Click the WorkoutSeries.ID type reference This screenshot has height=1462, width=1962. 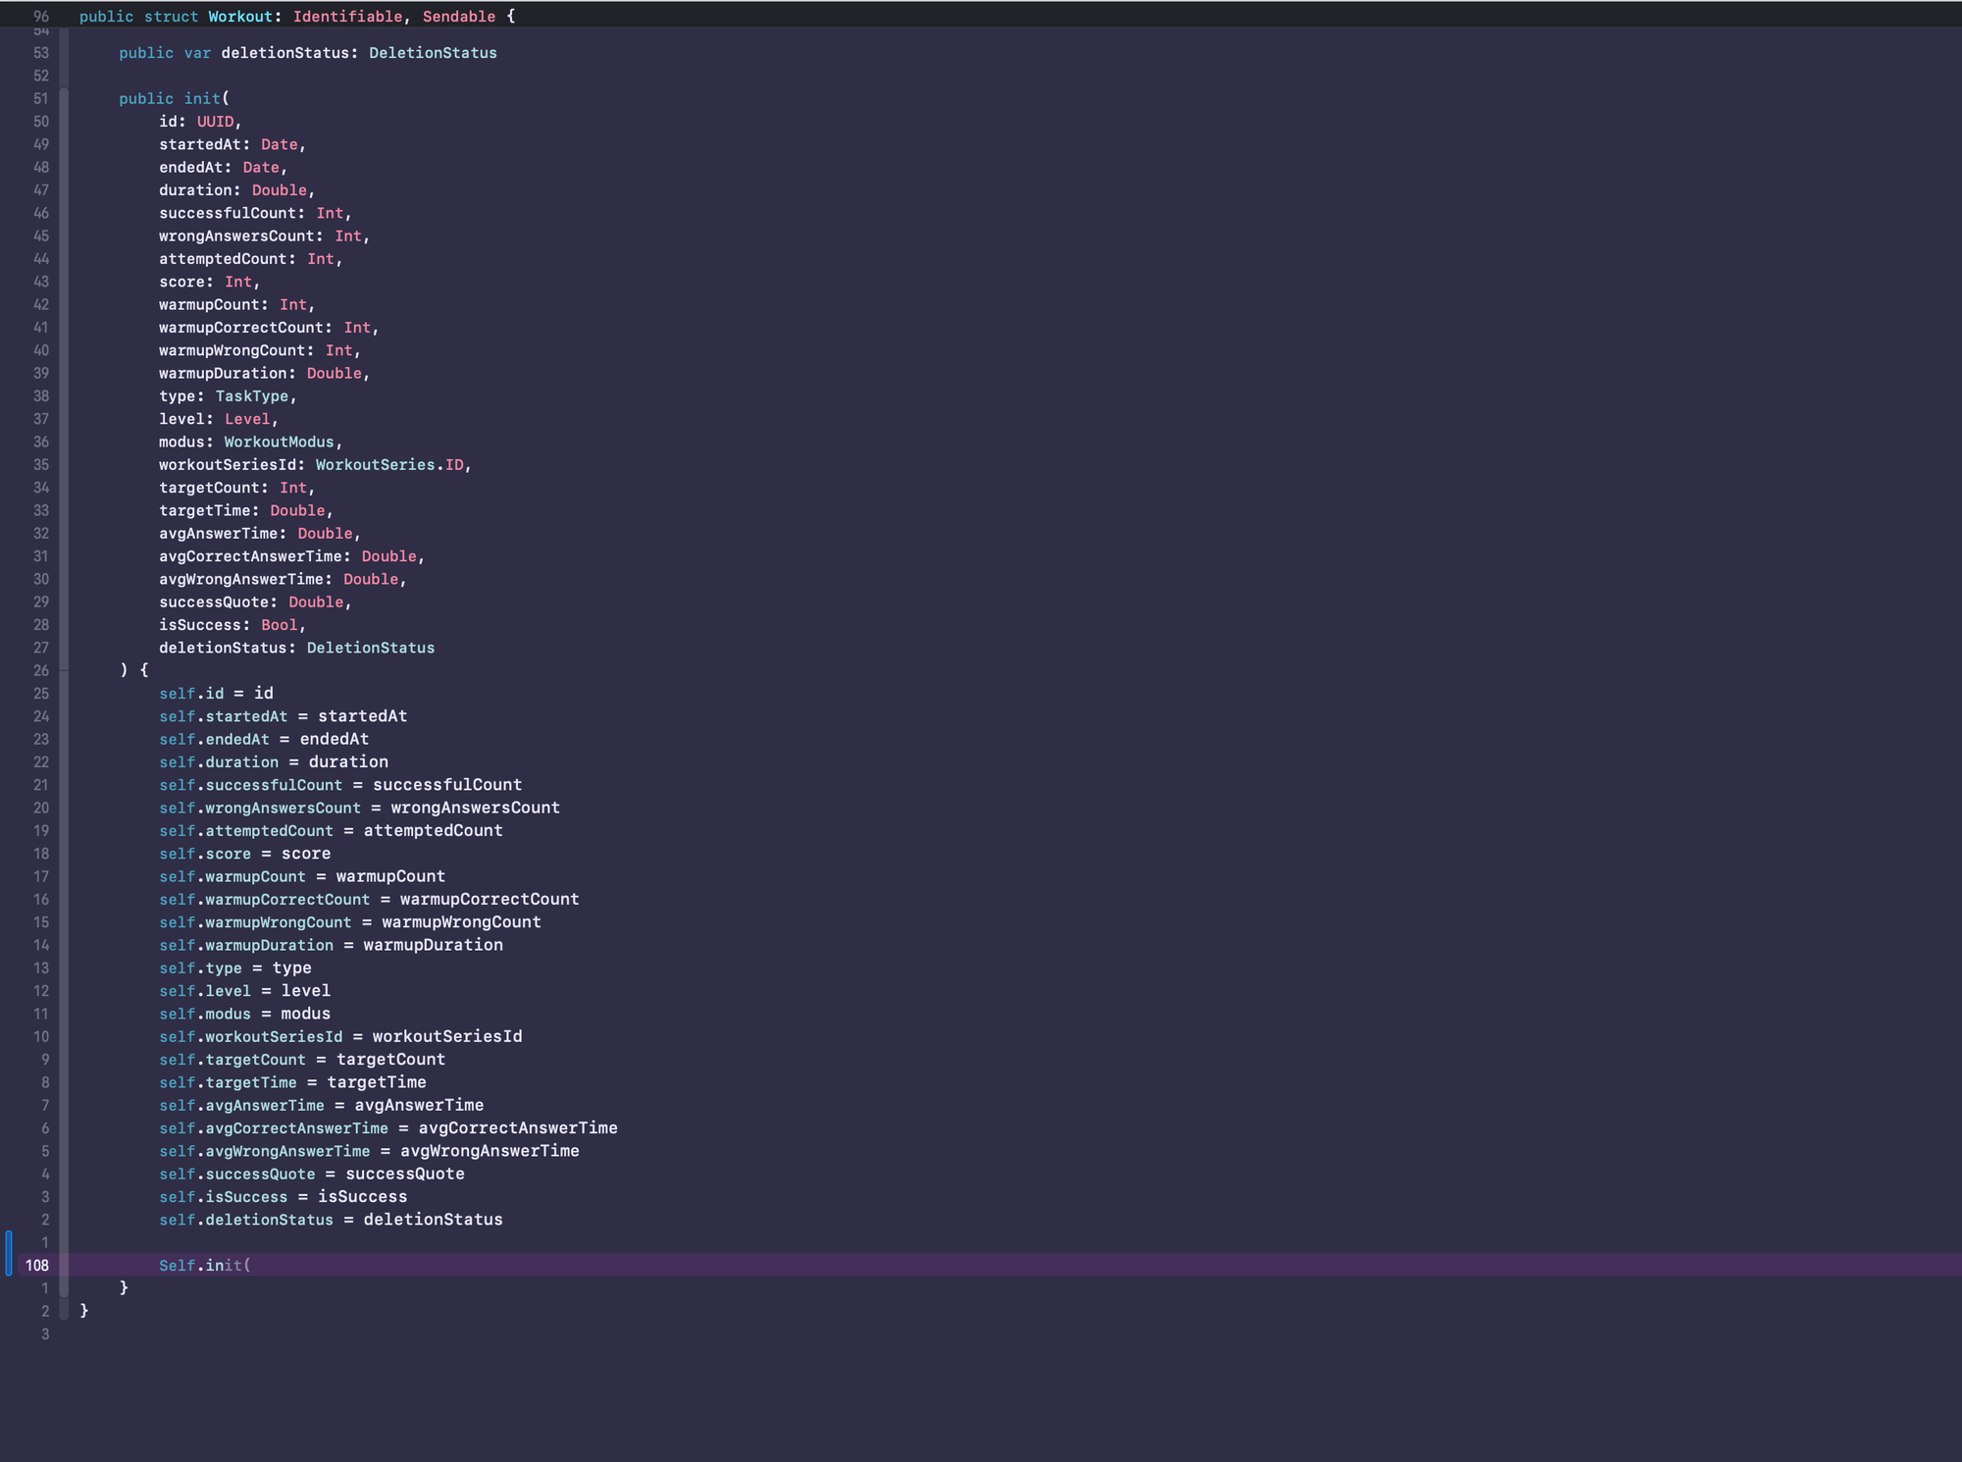[392, 464]
